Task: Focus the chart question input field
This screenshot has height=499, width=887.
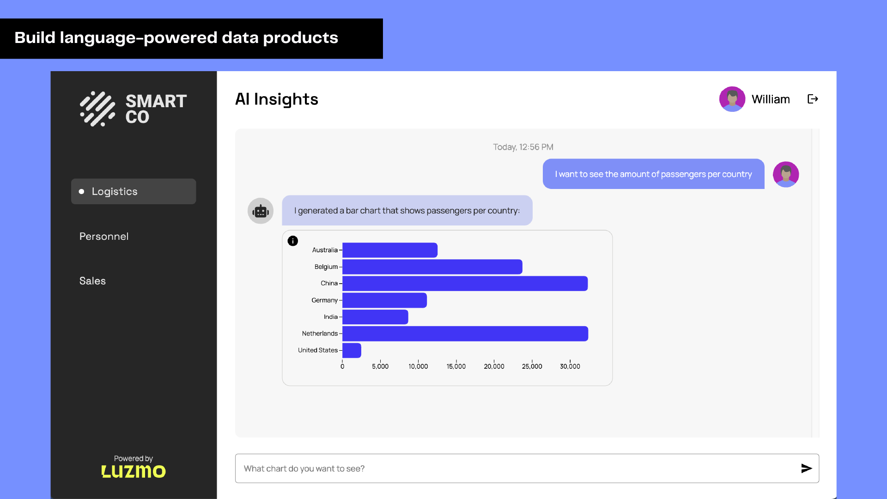Action: [x=527, y=469]
